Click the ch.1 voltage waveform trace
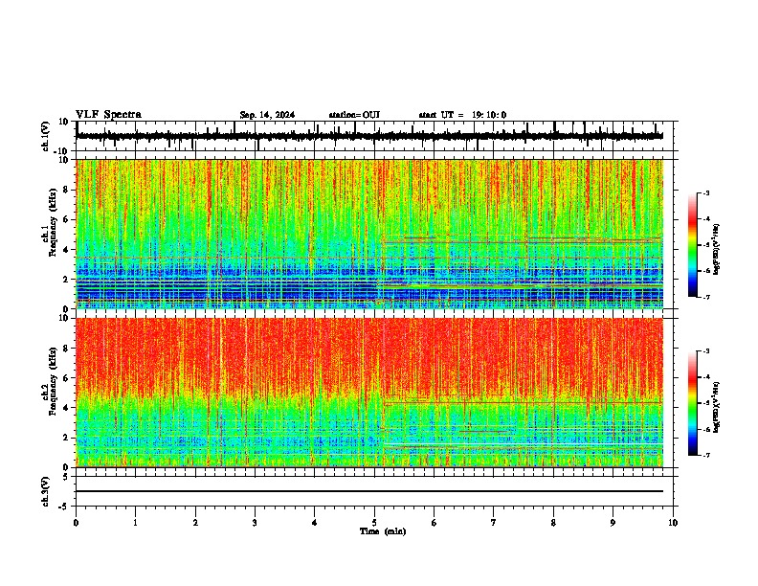758x586 pixels. 369,136
